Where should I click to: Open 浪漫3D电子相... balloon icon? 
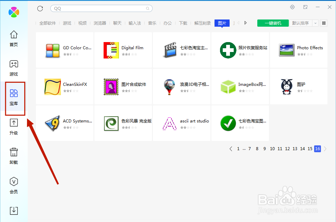[169, 87]
